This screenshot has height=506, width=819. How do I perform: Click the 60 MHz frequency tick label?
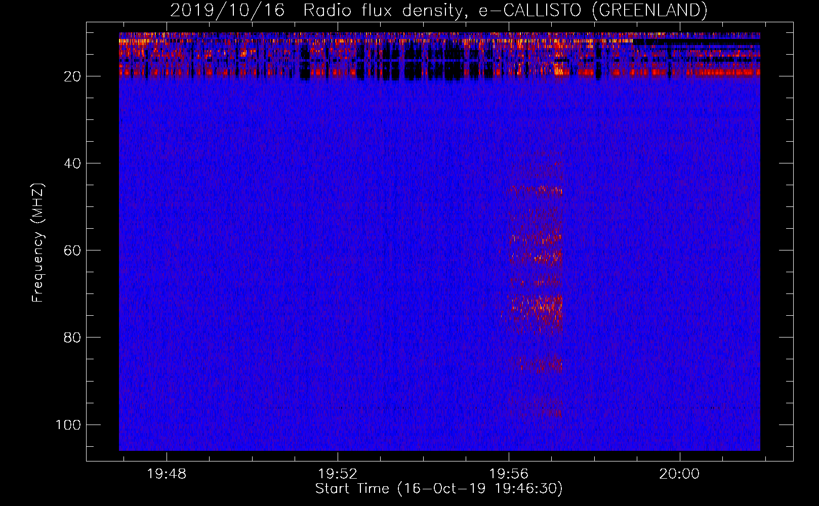point(72,250)
